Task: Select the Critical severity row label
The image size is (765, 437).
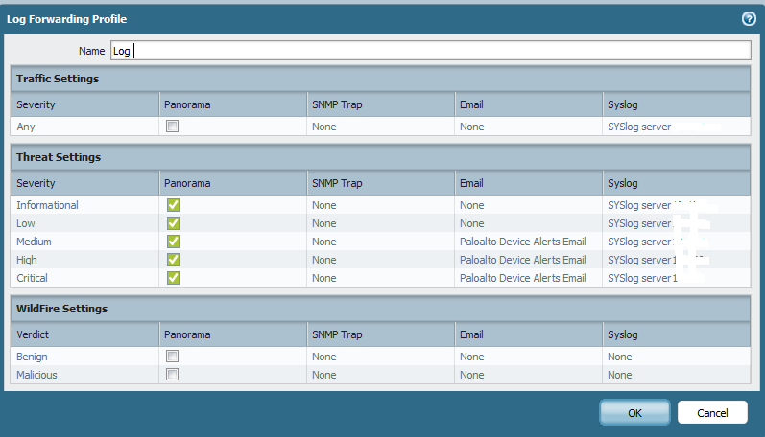Action: click(x=32, y=278)
